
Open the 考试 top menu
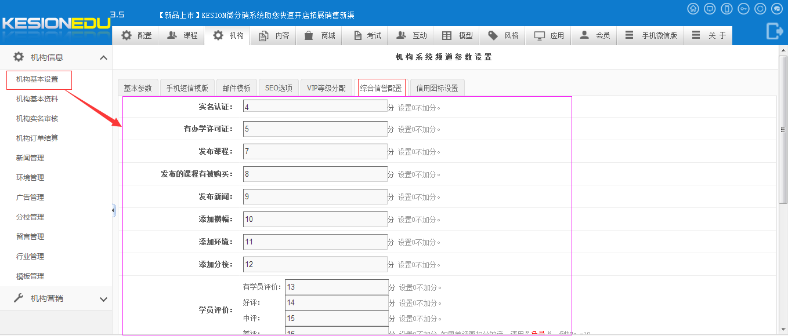click(x=367, y=35)
